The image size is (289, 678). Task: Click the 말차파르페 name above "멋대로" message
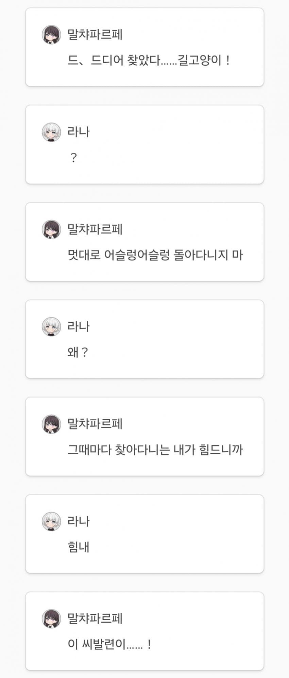(x=95, y=229)
